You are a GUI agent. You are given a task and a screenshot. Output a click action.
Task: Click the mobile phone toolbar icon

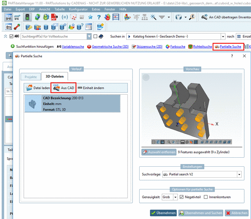click(27, 17)
